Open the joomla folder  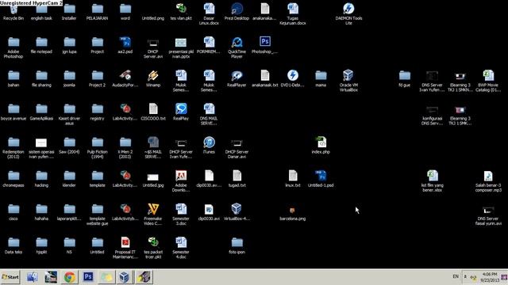(69, 79)
